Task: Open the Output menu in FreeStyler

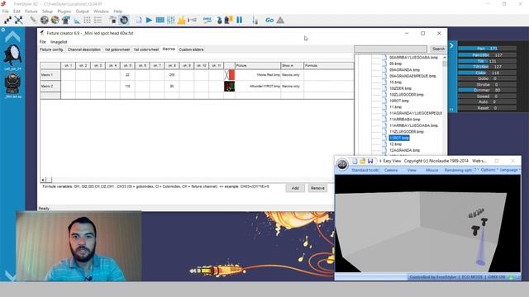Action: point(82,11)
